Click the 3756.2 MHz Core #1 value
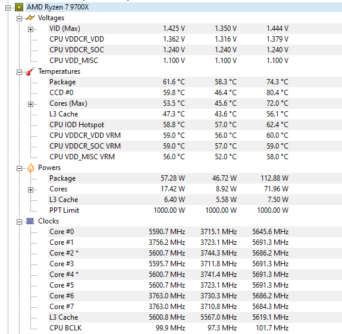This screenshot has height=334, width=342. coord(167,242)
